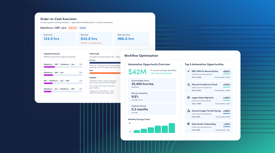Image resolution: width=275 pixels, height=153 pixels.
Task: Click the +420% value
Action: click(226, 98)
